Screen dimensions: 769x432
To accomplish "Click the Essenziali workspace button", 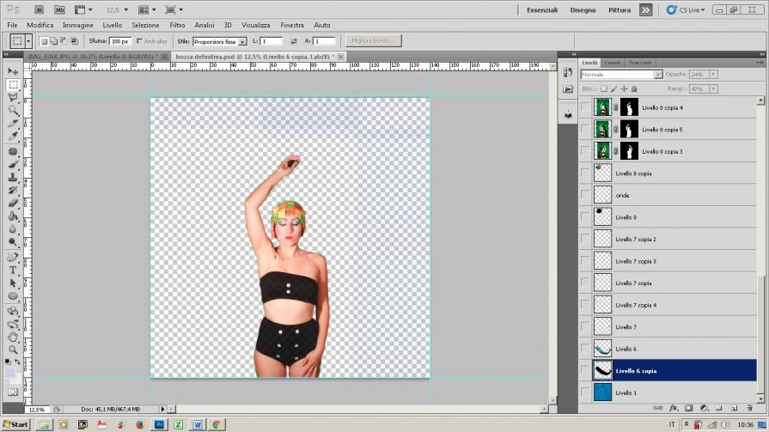I will 542,10.
